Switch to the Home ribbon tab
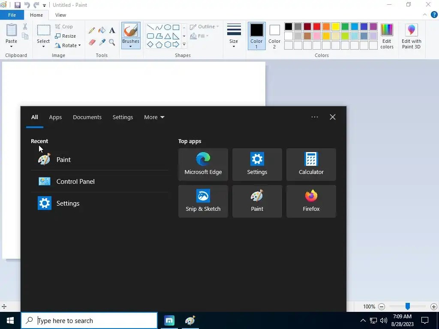 click(x=36, y=15)
